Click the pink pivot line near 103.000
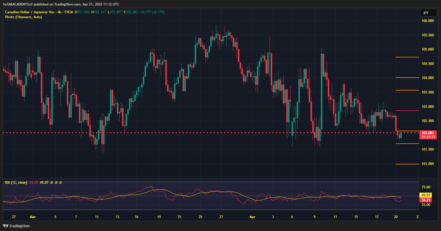 [x=407, y=110]
